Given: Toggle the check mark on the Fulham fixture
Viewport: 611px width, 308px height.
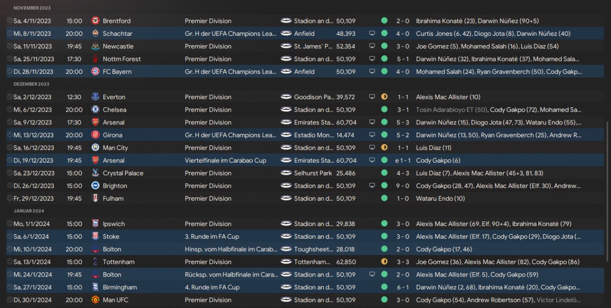Looking at the screenshot, I should [x=10, y=198].
